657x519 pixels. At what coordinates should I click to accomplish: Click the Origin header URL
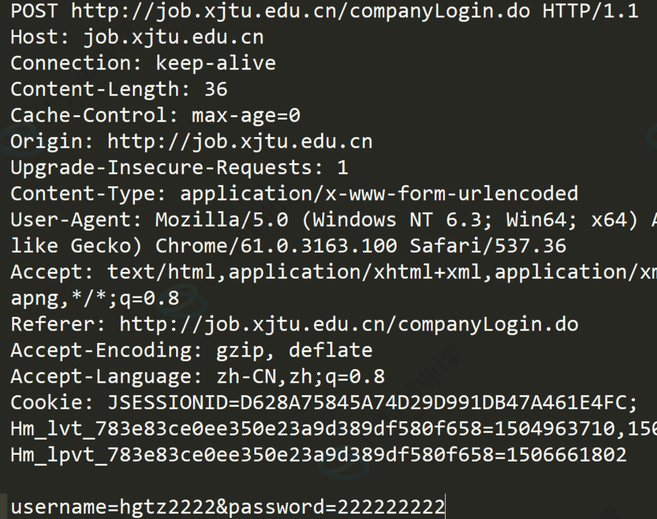pyautogui.click(x=240, y=141)
